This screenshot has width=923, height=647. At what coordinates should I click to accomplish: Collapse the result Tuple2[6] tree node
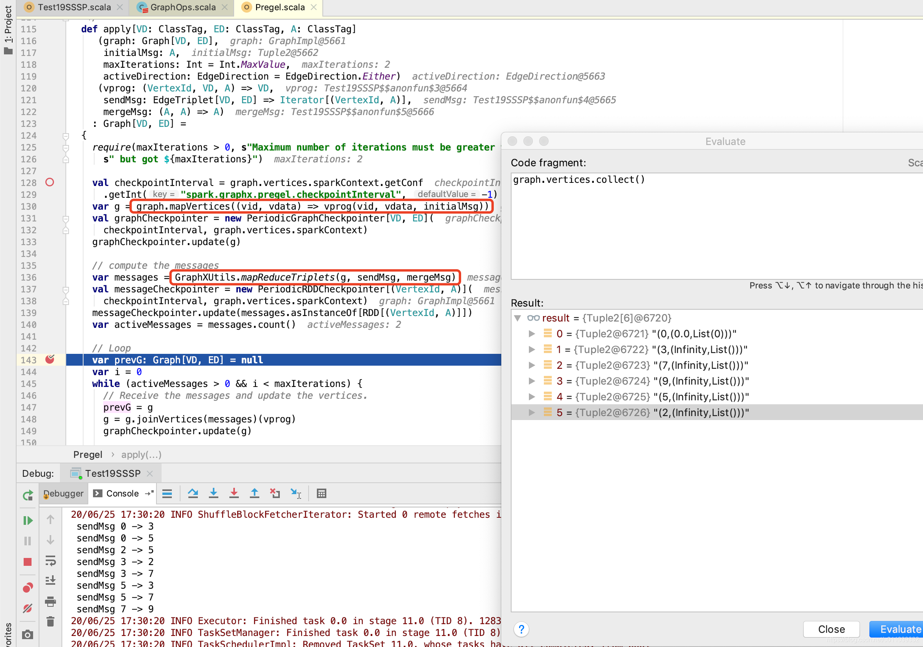[517, 318]
